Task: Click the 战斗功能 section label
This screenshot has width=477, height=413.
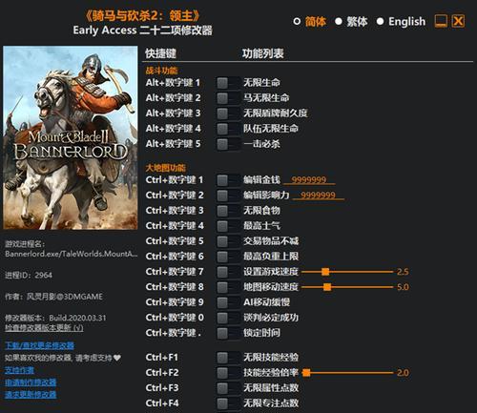Action: coord(161,71)
